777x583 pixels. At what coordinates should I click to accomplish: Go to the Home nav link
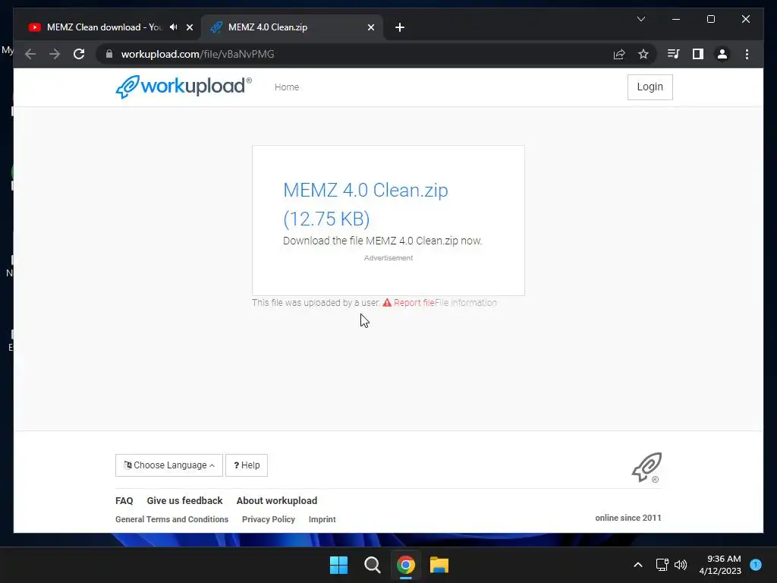(x=287, y=87)
